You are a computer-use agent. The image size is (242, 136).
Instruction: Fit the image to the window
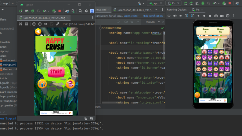[52, 24]
